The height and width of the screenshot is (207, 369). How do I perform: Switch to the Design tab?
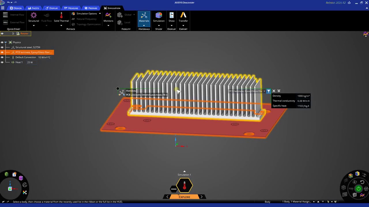tap(15, 8)
